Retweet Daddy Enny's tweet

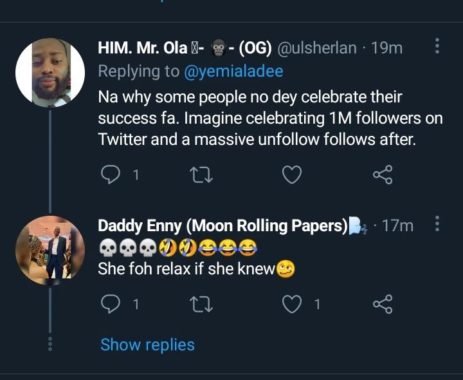pyautogui.click(x=203, y=304)
